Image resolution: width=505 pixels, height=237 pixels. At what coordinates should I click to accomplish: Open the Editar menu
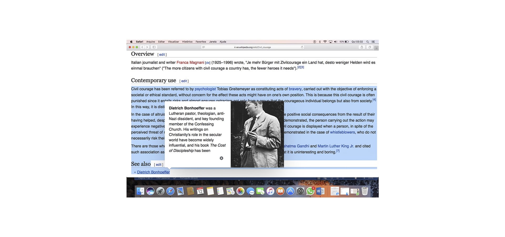(x=161, y=42)
